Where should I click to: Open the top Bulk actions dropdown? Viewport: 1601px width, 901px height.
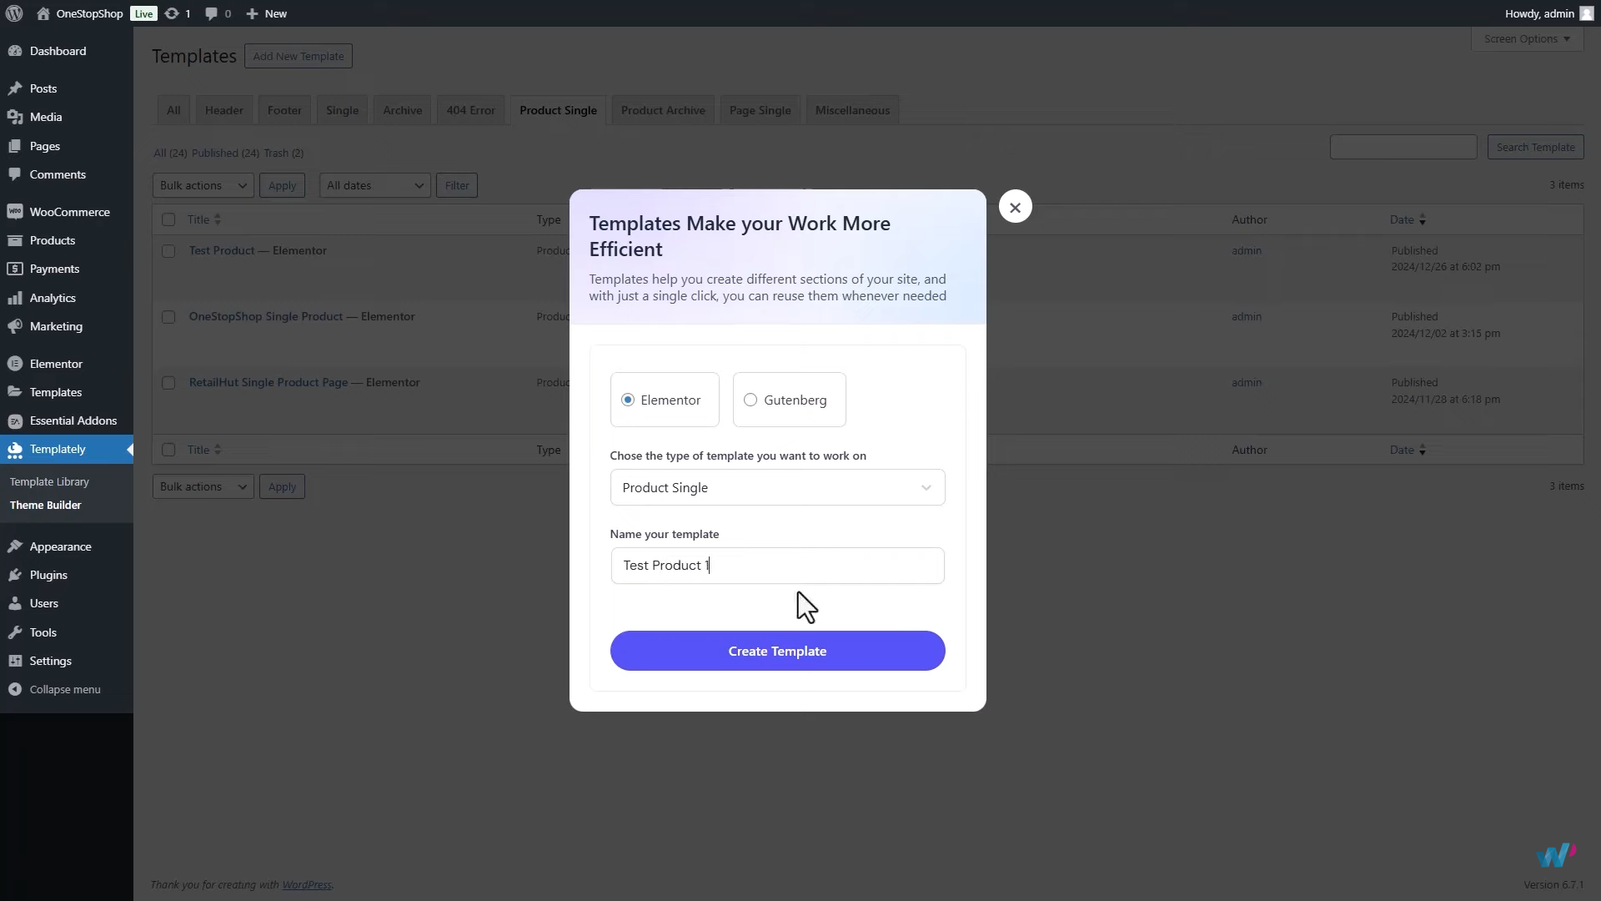pos(203,185)
